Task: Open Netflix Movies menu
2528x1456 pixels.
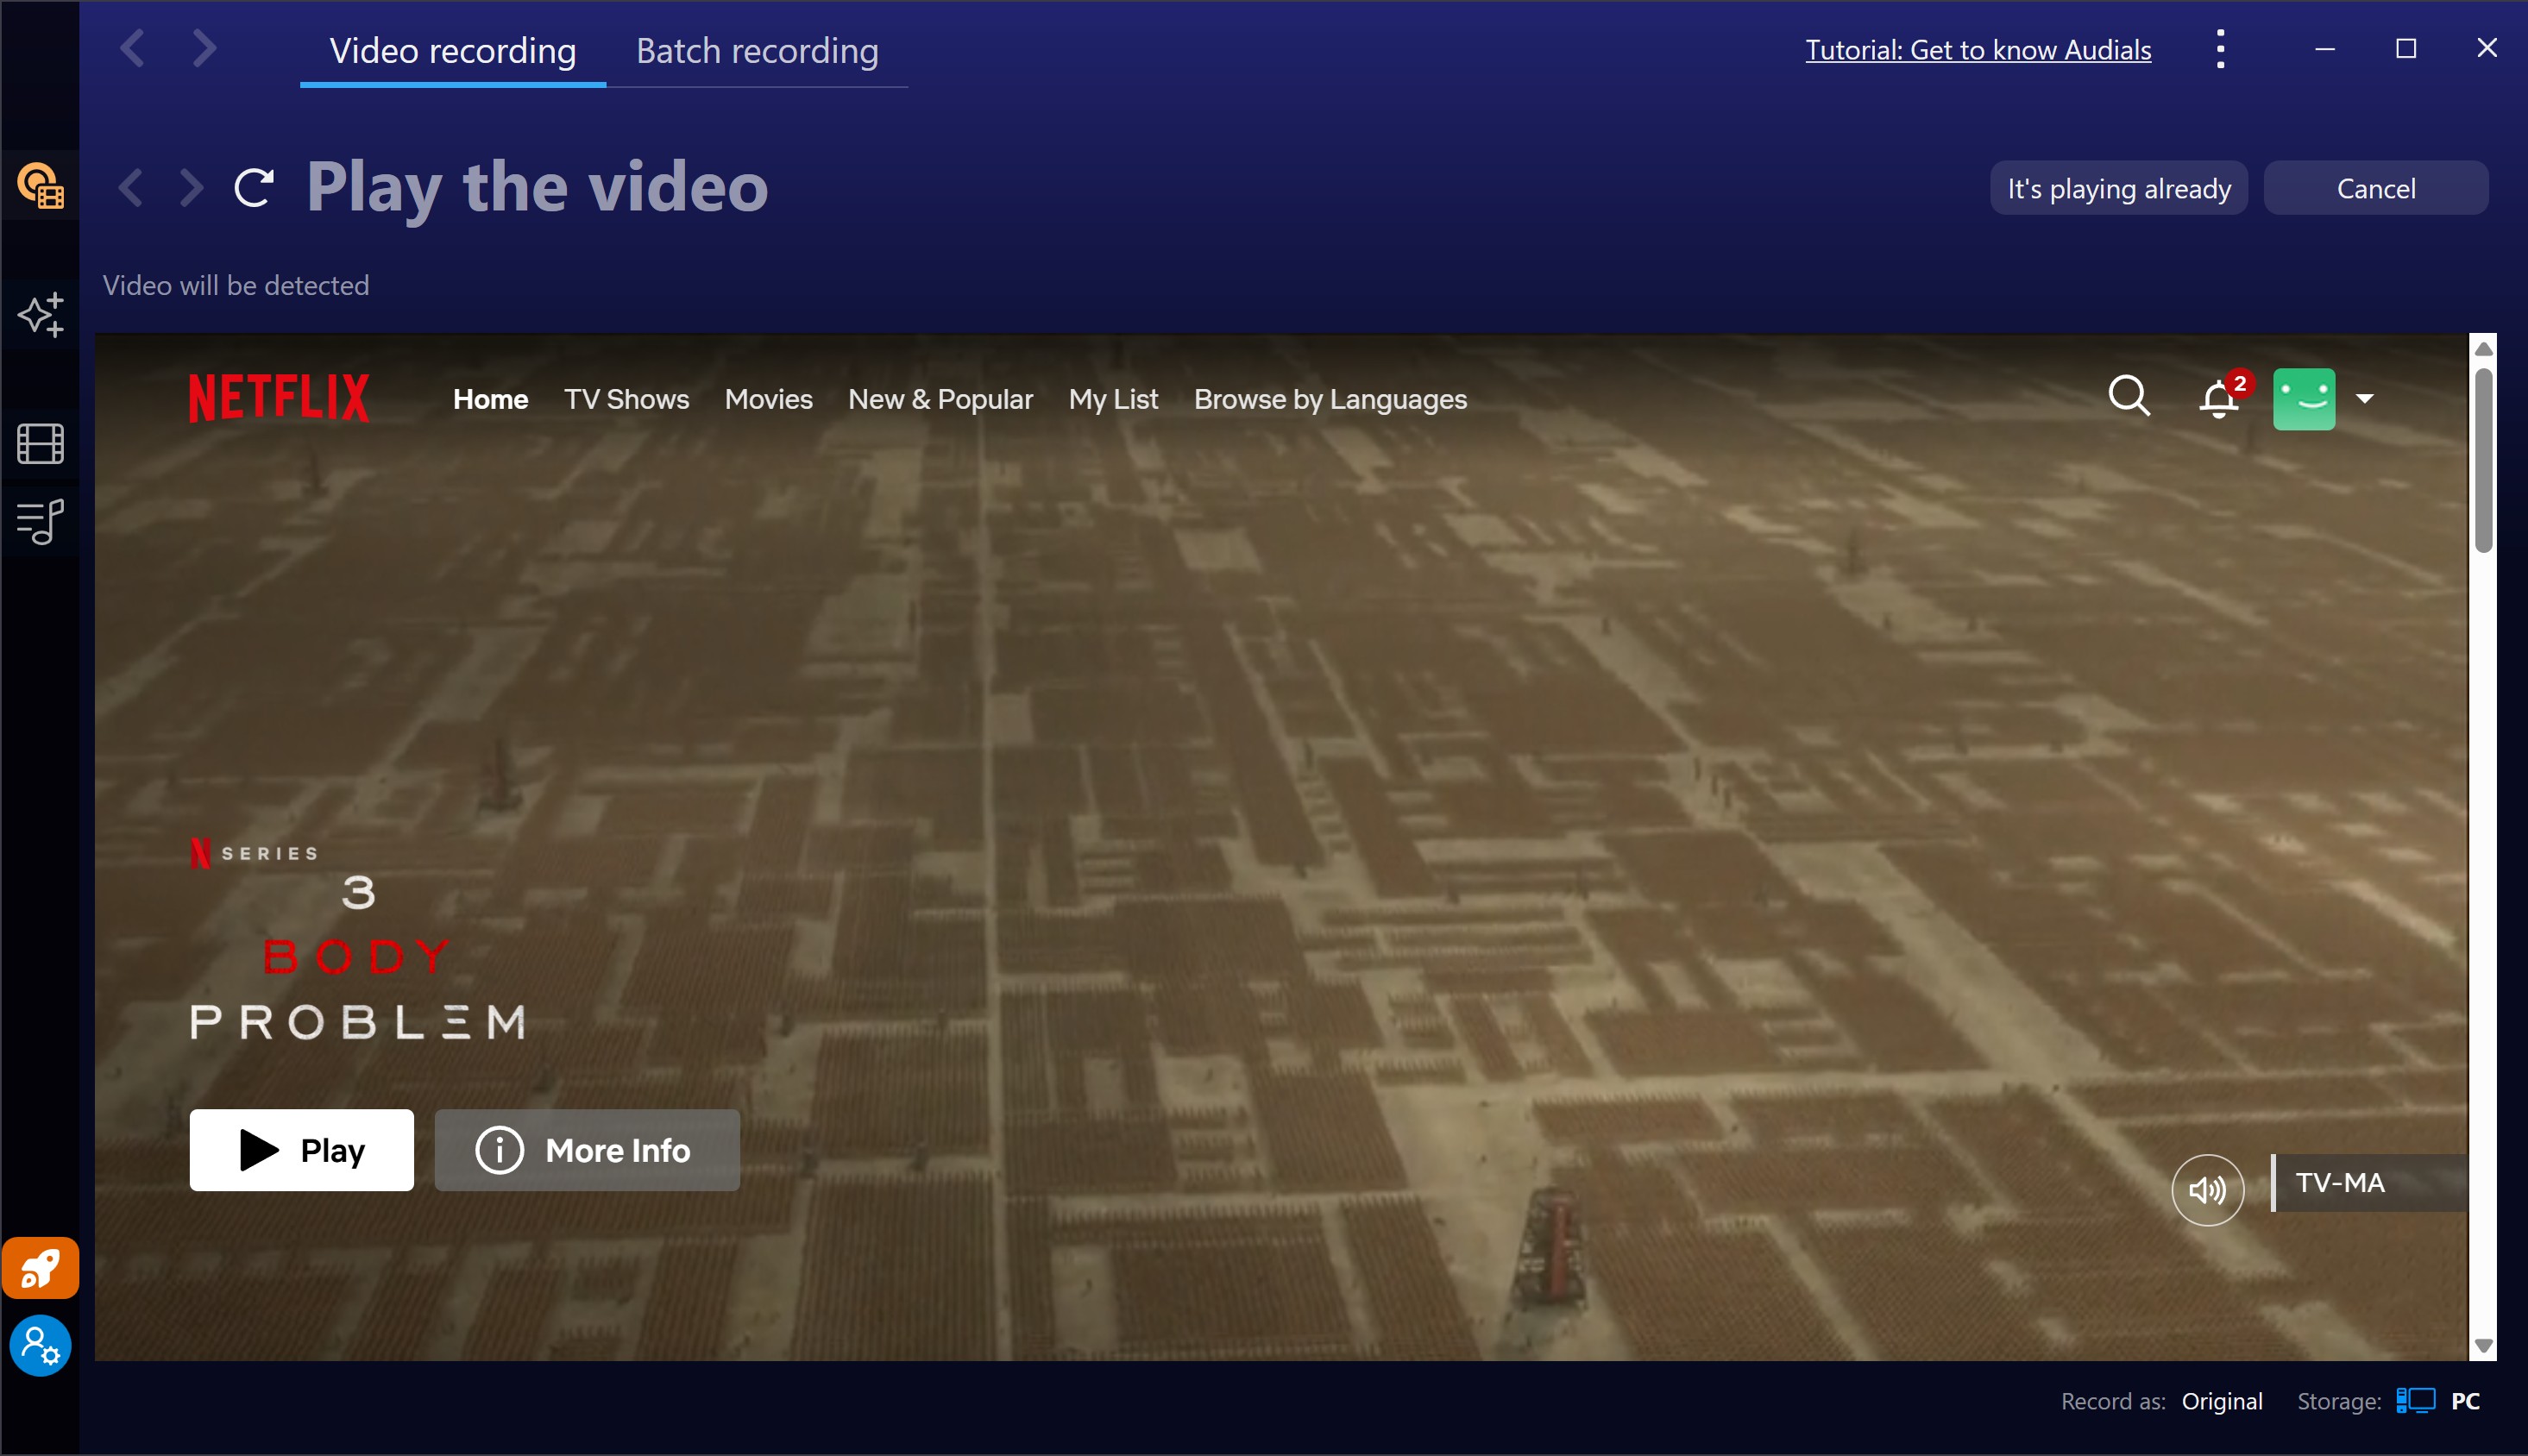Action: tap(768, 399)
